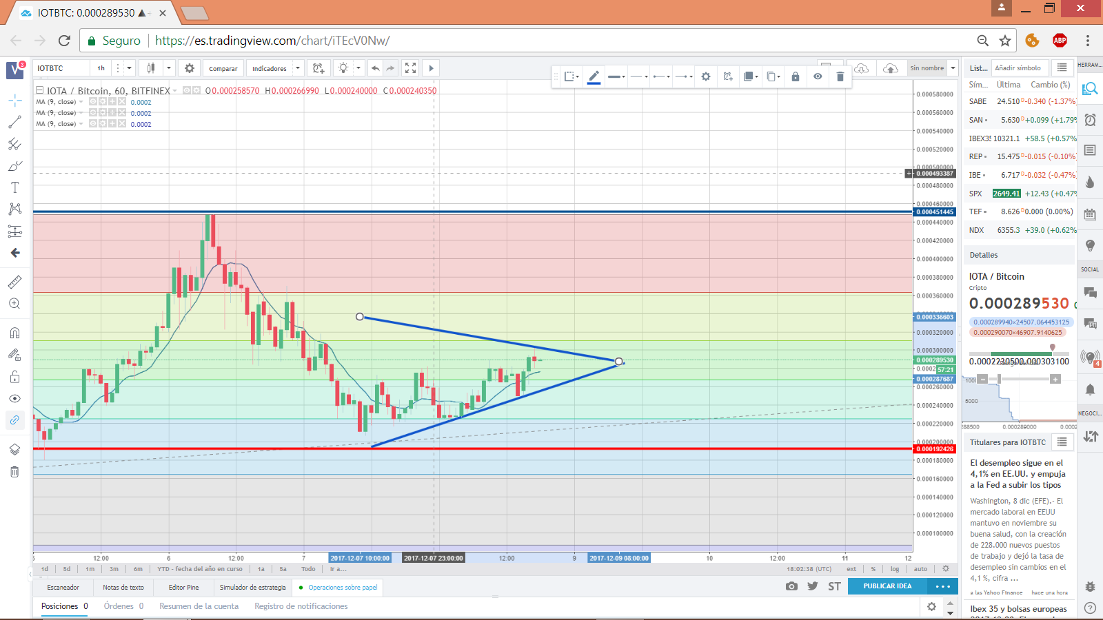The image size is (1103, 620).
Task: Toggle log scale button
Action: (895, 569)
